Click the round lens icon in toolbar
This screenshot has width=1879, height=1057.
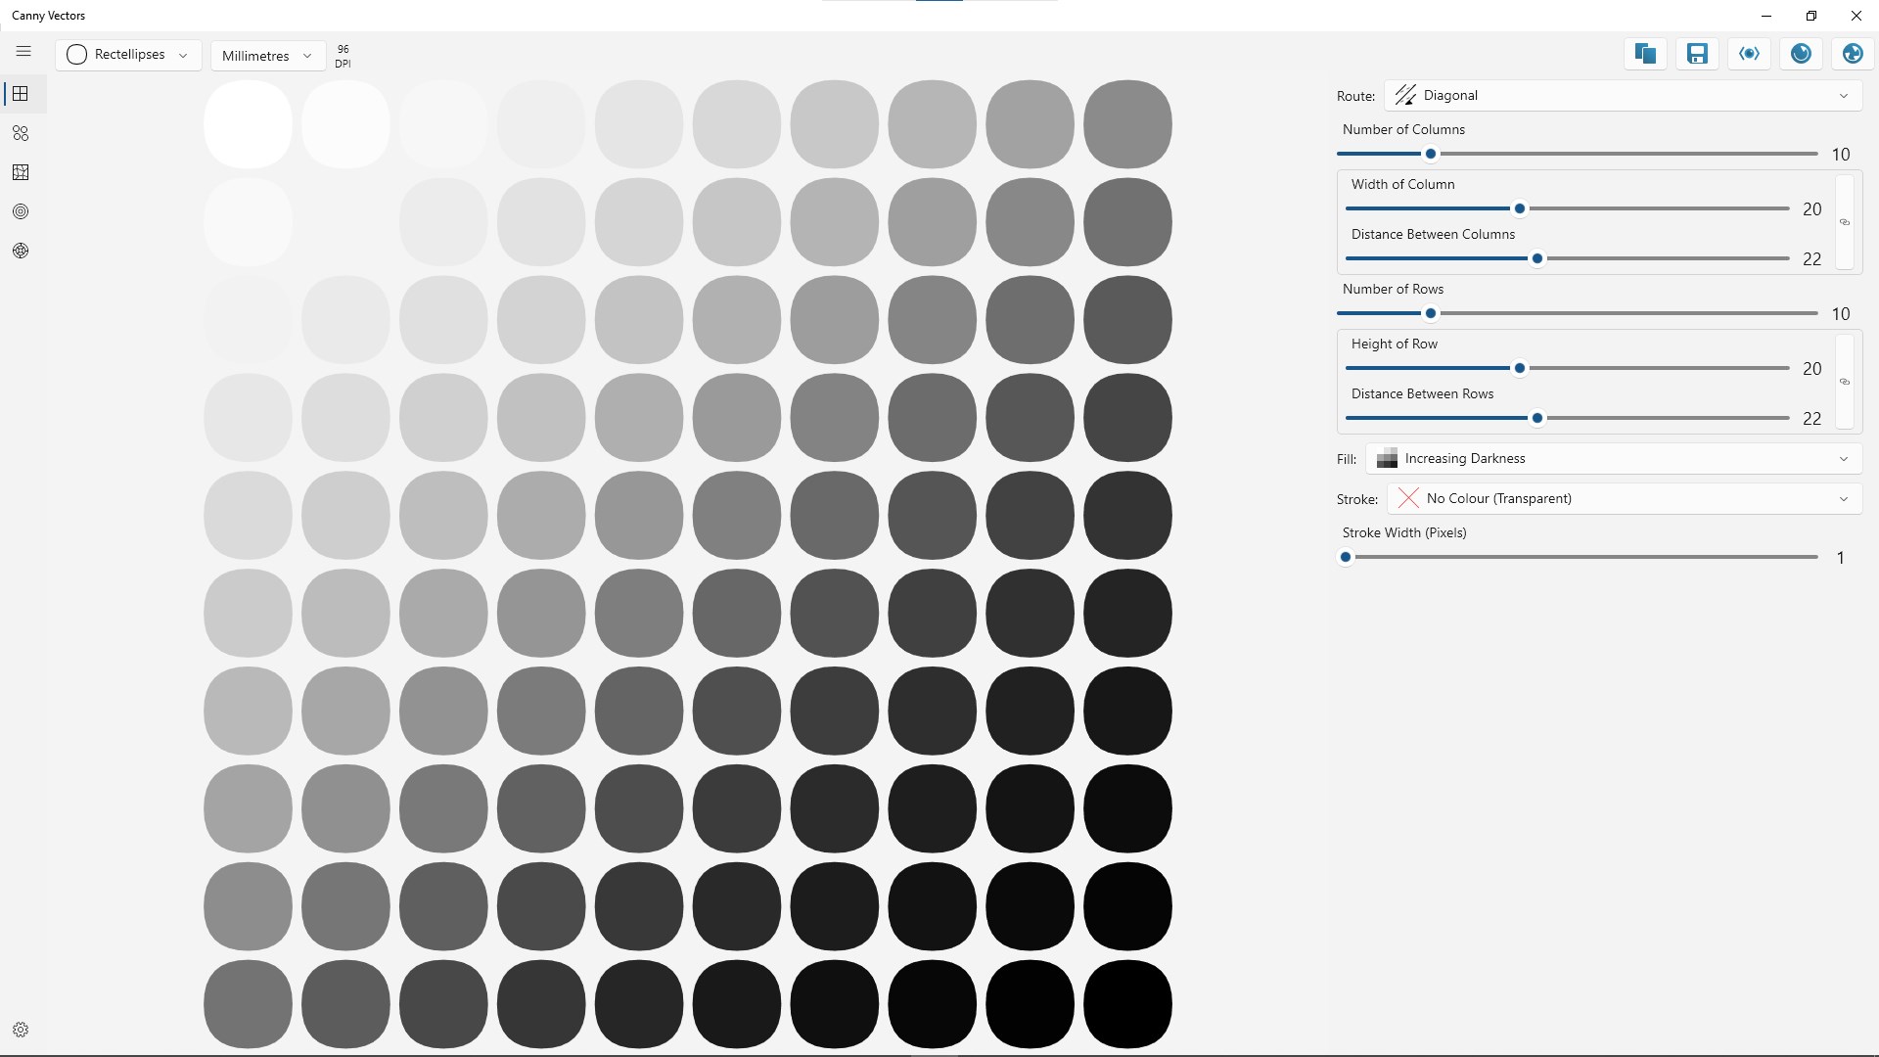[1801, 54]
